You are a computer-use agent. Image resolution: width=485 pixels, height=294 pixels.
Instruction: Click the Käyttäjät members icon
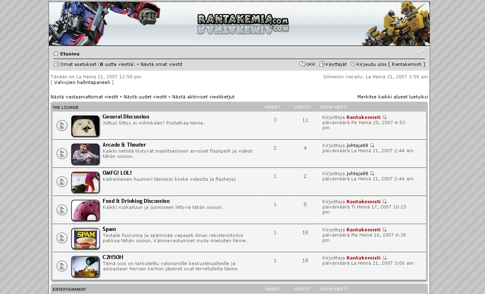coord(322,64)
